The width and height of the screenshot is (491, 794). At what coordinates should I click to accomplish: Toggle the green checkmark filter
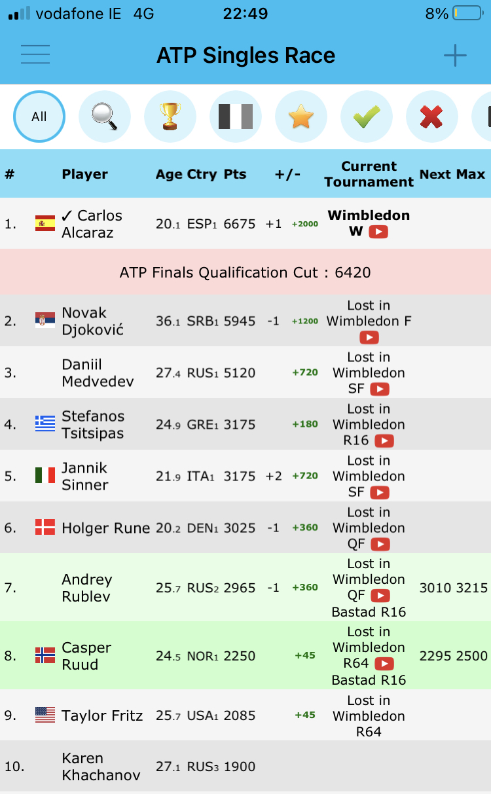[x=367, y=117]
